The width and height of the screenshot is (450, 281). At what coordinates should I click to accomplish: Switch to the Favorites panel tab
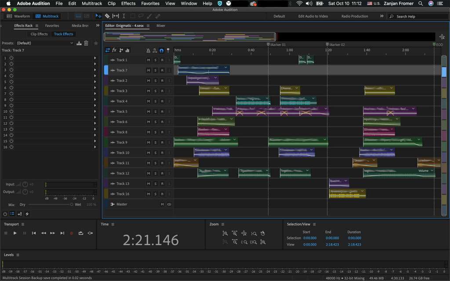pos(52,25)
